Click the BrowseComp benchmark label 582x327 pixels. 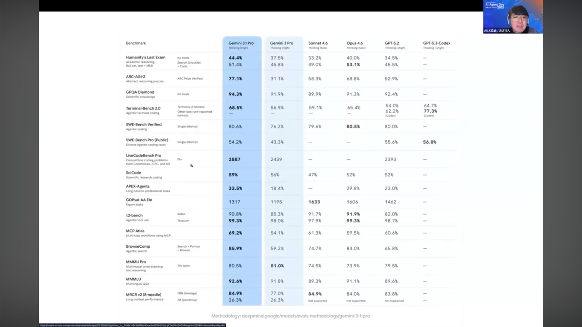138,246
